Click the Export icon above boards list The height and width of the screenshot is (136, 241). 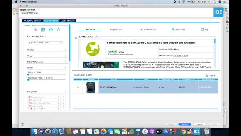tap(207, 76)
